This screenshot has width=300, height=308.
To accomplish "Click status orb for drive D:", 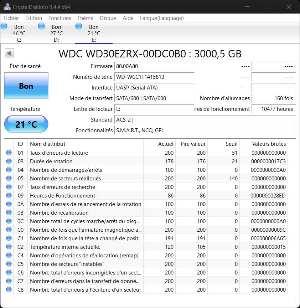I will tap(41, 26).
